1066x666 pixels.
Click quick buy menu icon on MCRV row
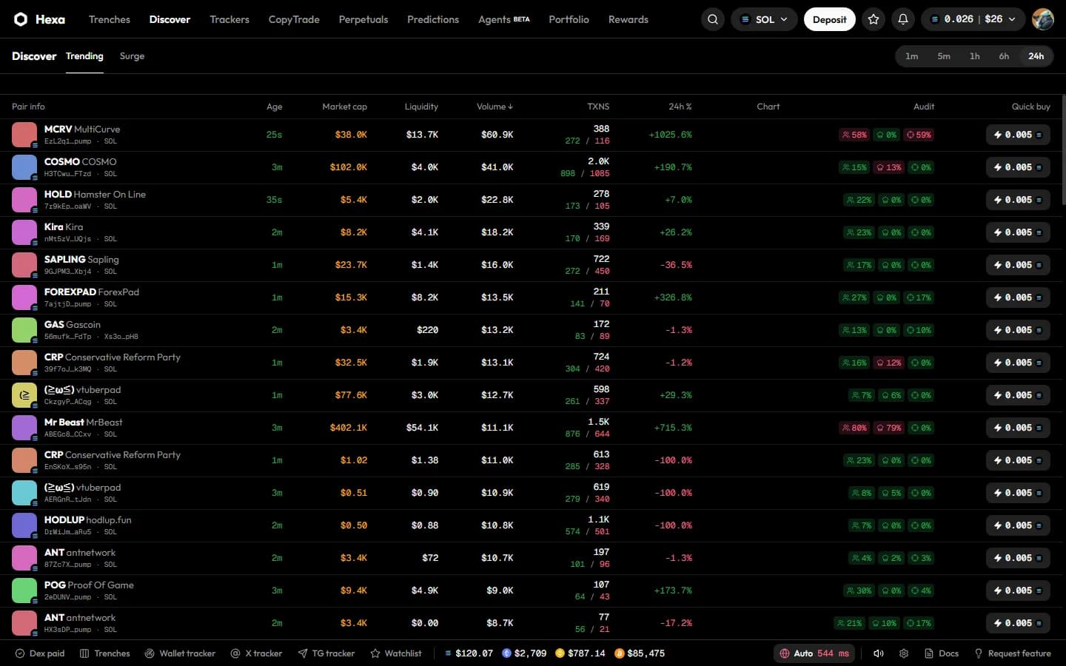(1039, 135)
